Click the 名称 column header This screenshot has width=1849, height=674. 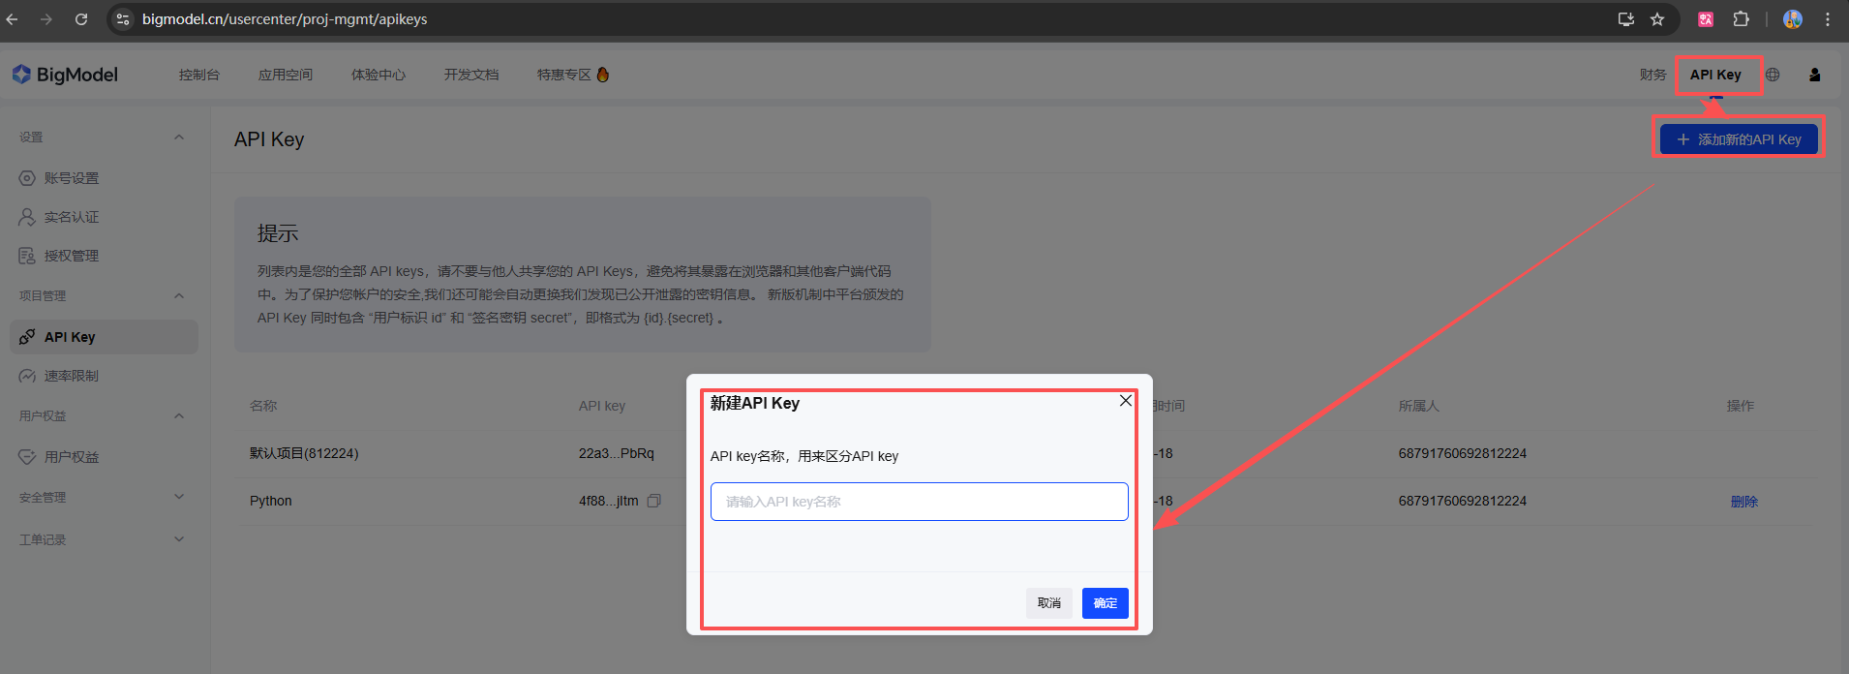click(x=263, y=406)
